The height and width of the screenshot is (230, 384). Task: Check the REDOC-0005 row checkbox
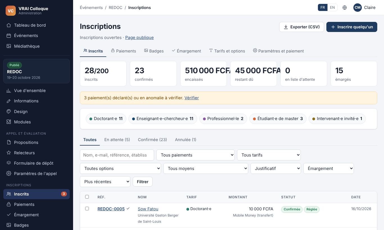[x=87, y=209]
